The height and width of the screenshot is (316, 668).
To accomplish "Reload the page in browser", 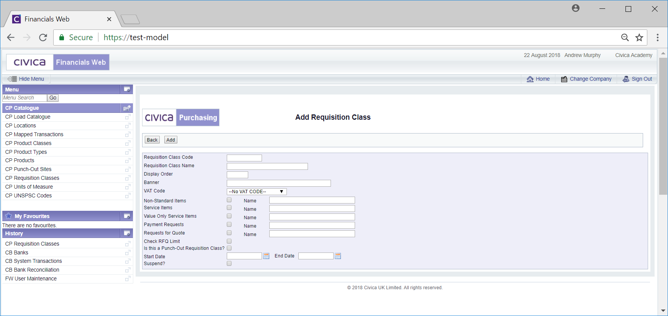I will click(43, 37).
